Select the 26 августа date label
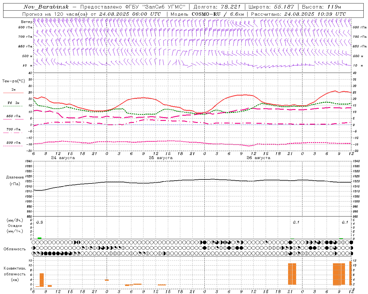This screenshot has height=294, width=368. coord(258,158)
